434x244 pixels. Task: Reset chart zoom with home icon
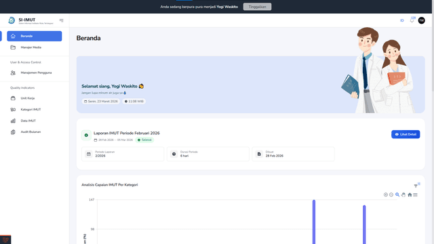coord(410,195)
